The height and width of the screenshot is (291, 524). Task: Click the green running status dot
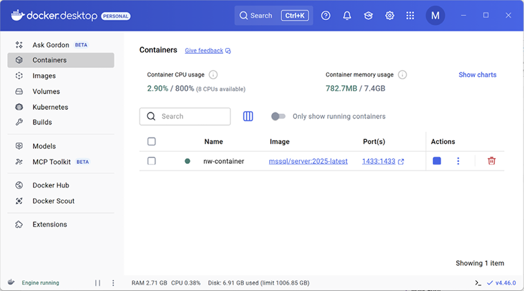coord(188,161)
